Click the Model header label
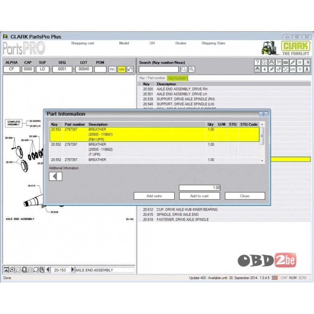Image resolution: width=314 pixels, height=314 pixels. click(x=124, y=43)
